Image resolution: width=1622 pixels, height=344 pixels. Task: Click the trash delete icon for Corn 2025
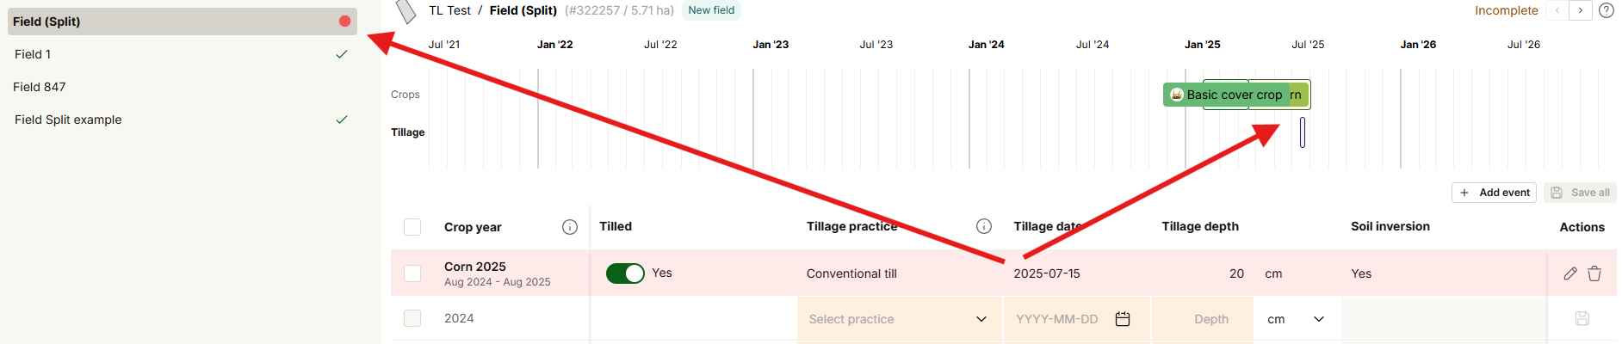(x=1594, y=273)
